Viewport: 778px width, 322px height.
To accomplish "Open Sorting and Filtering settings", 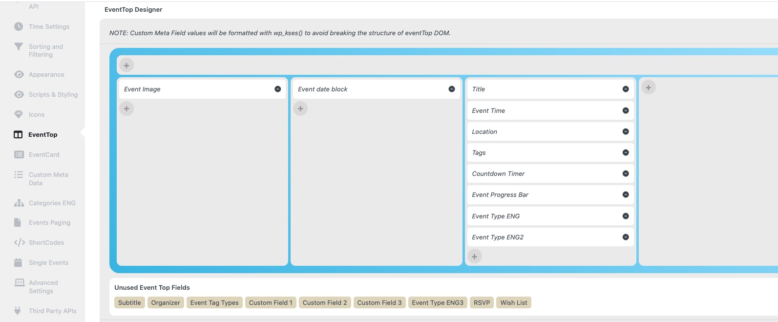I will (46, 50).
